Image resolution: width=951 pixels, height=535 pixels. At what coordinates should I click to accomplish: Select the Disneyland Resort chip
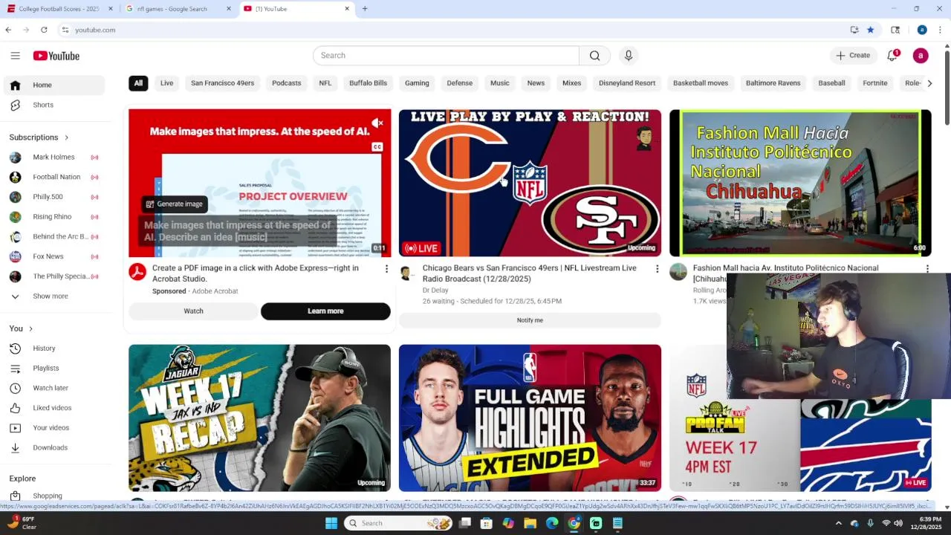point(627,83)
